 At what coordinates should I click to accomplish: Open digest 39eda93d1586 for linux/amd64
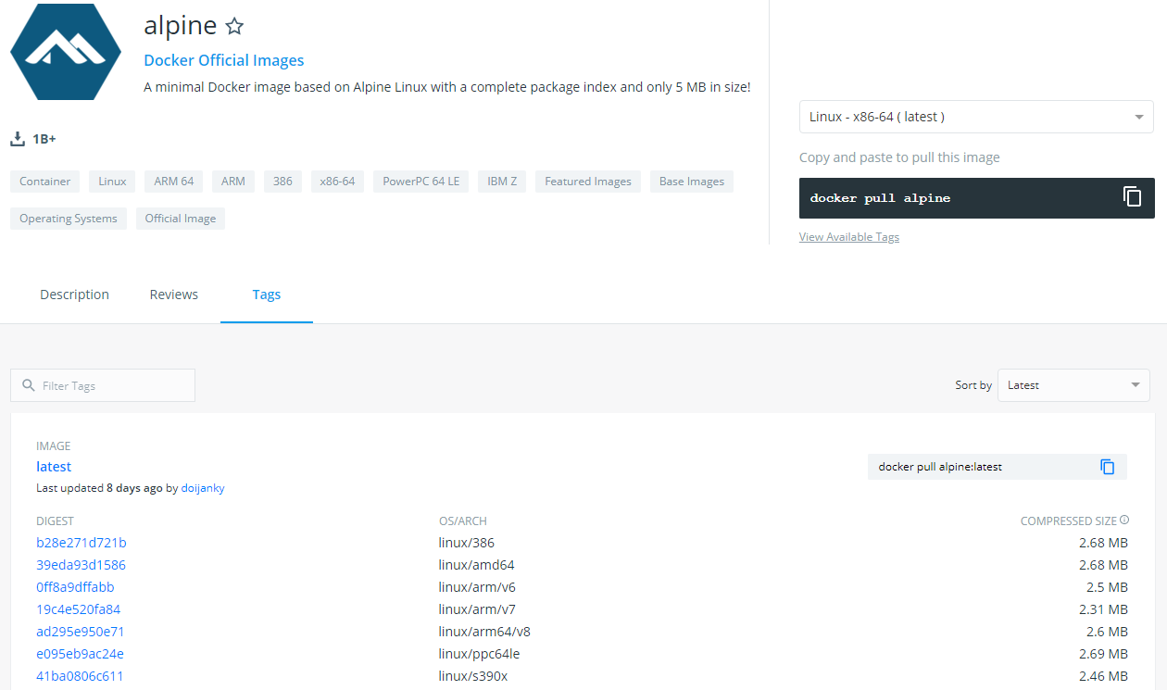coord(81,565)
